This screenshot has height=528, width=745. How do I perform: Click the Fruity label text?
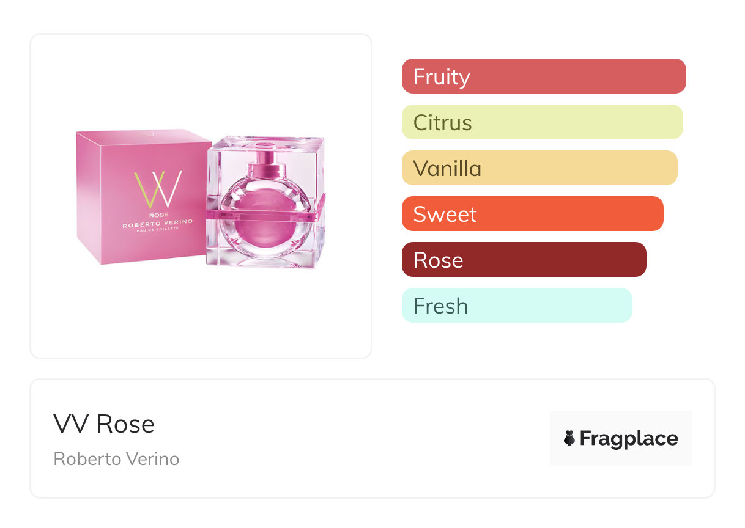442,77
